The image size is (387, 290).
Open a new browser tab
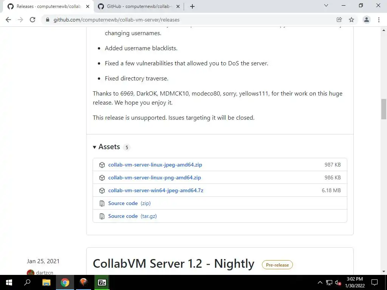pyautogui.click(x=192, y=6)
